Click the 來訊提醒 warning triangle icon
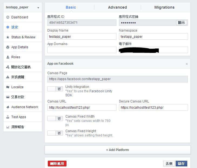Screen dimensions: 197x168 pyautogui.click(x=8, y=77)
